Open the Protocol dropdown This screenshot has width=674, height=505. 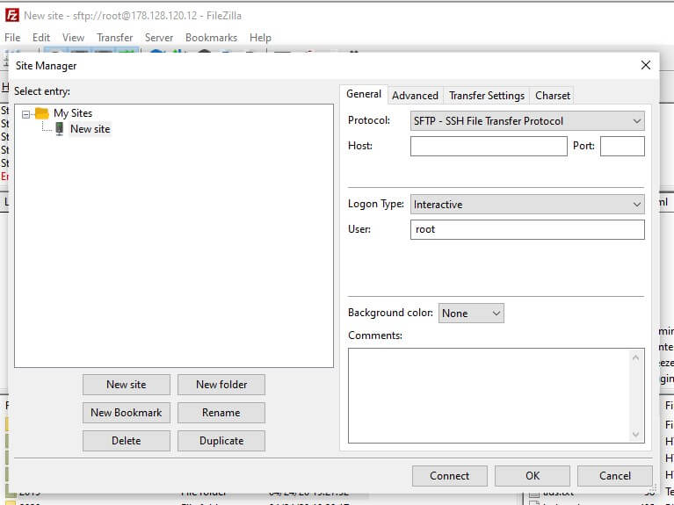coord(527,121)
